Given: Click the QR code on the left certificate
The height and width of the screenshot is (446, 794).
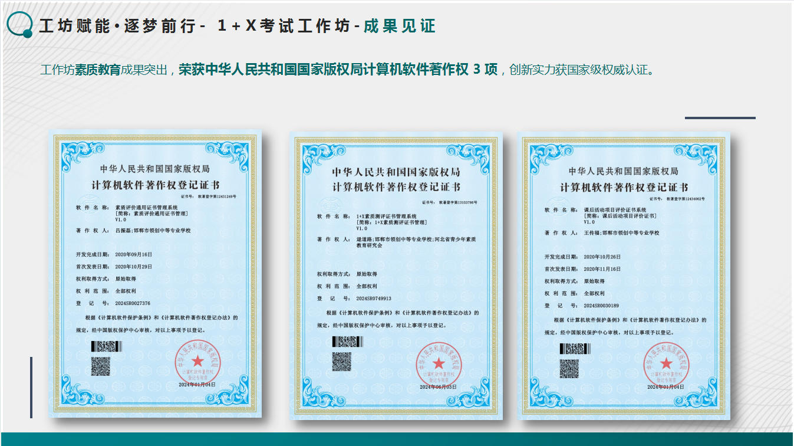Looking at the screenshot, I should (x=101, y=366).
